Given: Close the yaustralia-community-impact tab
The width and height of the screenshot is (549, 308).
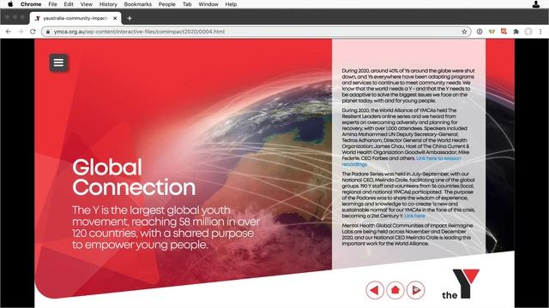Looking at the screenshot, I should click(115, 18).
